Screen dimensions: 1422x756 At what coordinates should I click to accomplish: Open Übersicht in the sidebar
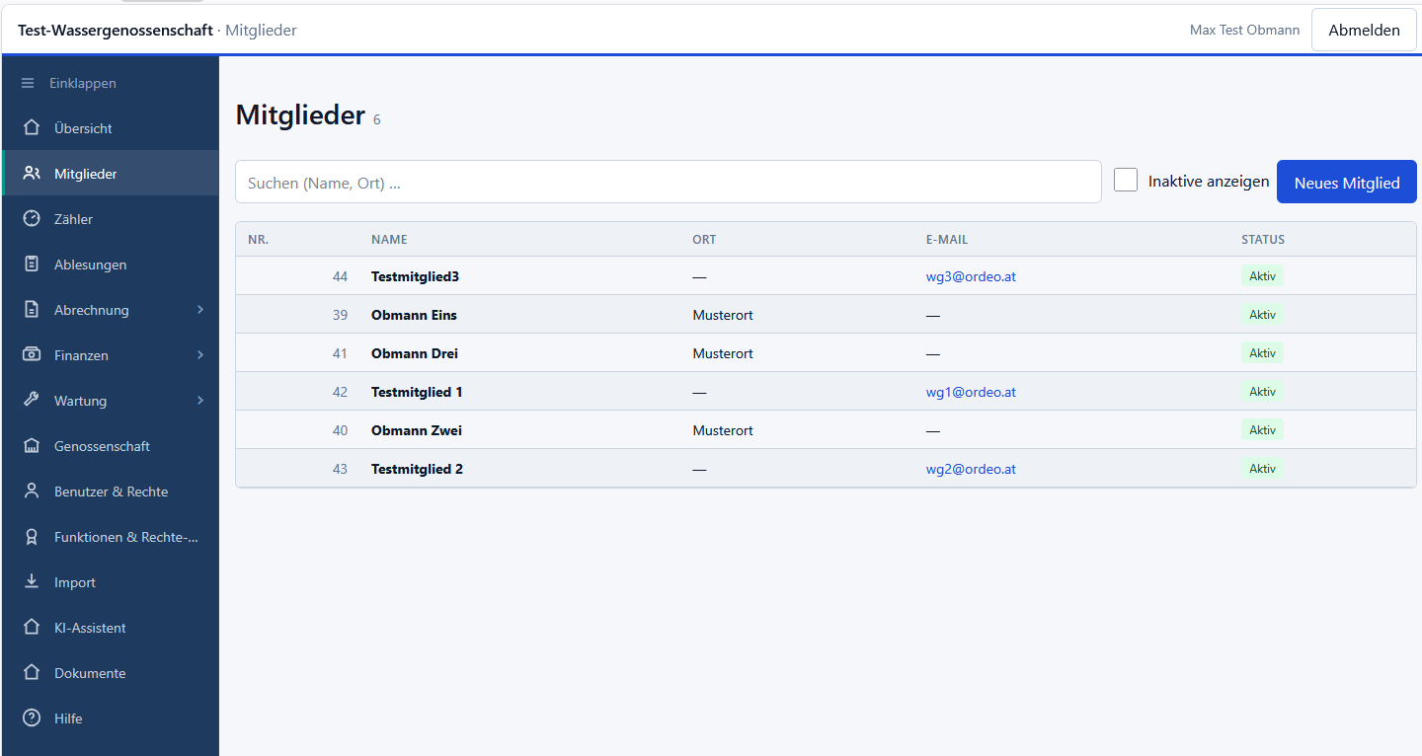tap(111, 128)
